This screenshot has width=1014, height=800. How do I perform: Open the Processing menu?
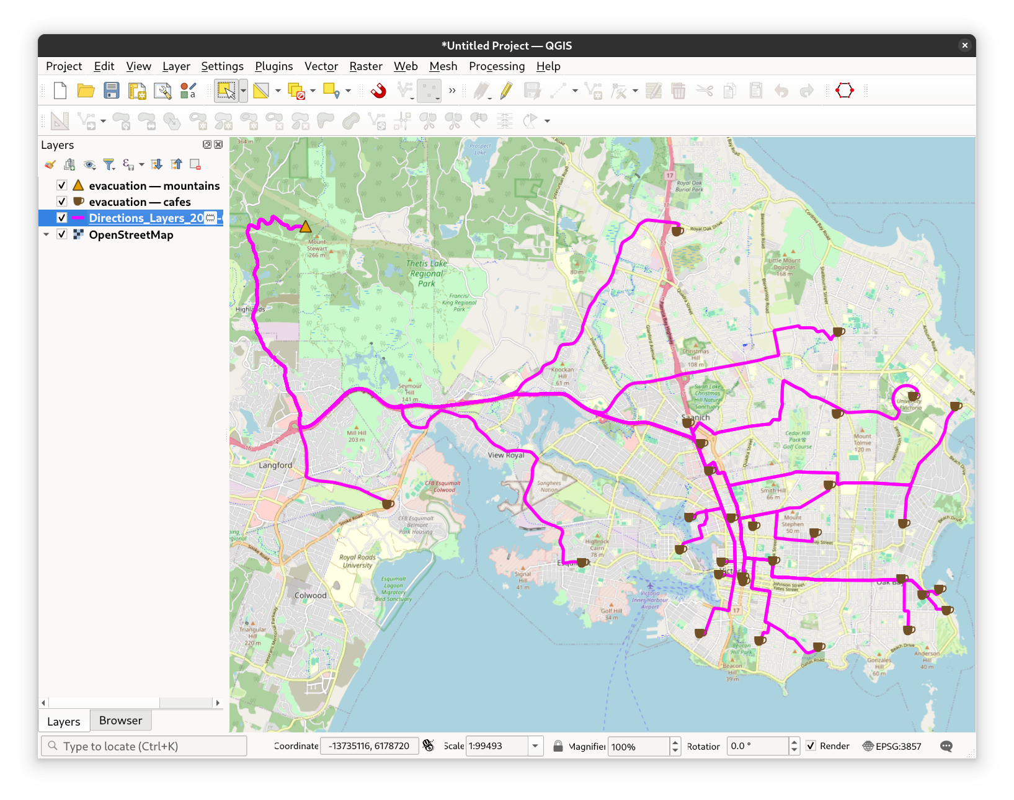click(x=496, y=66)
